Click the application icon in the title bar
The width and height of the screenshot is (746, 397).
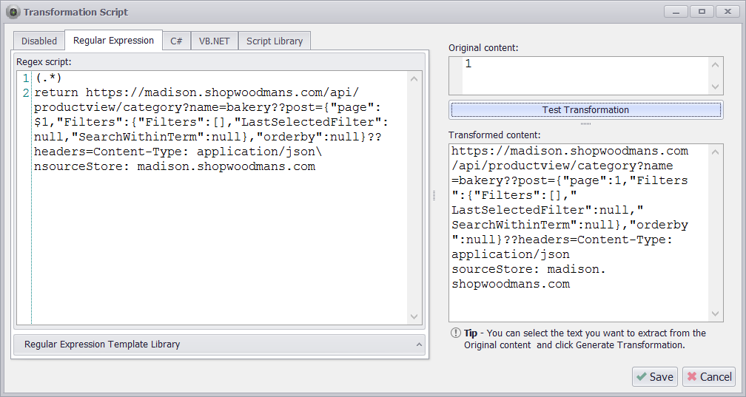pyautogui.click(x=13, y=12)
